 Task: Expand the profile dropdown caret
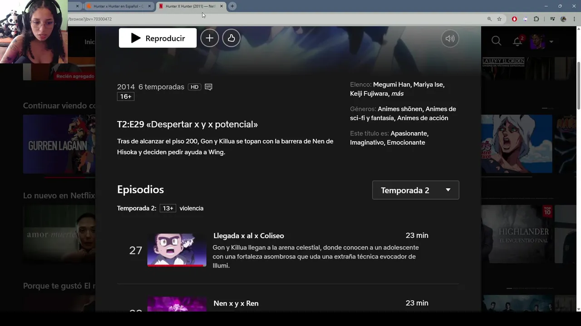pyautogui.click(x=551, y=42)
